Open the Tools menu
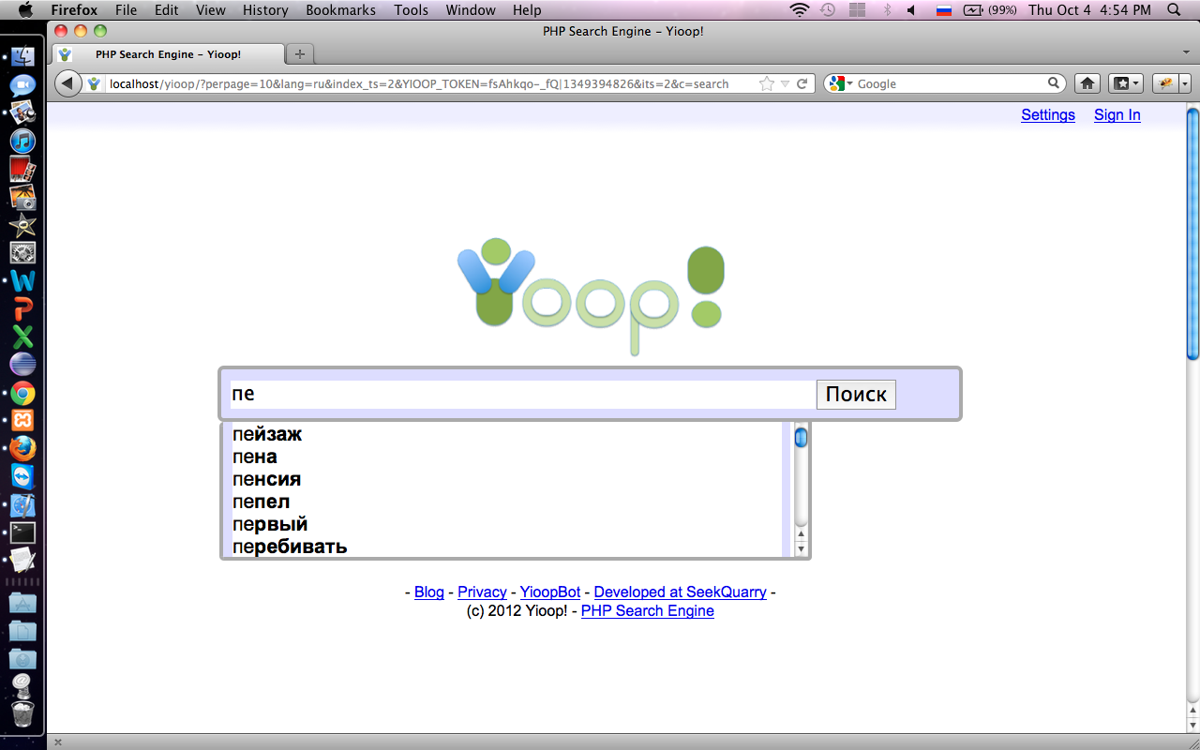This screenshot has width=1200, height=750. [411, 10]
